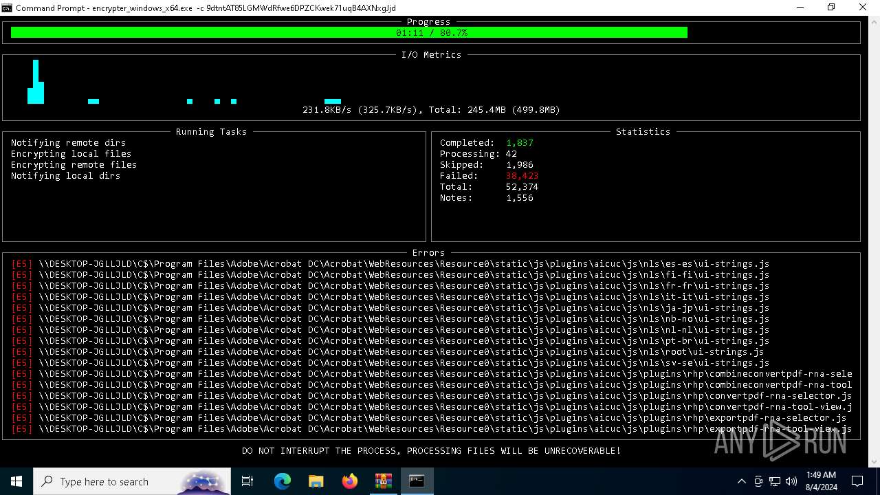
Task: Open the notification center icon
Action: pyautogui.click(x=857, y=481)
